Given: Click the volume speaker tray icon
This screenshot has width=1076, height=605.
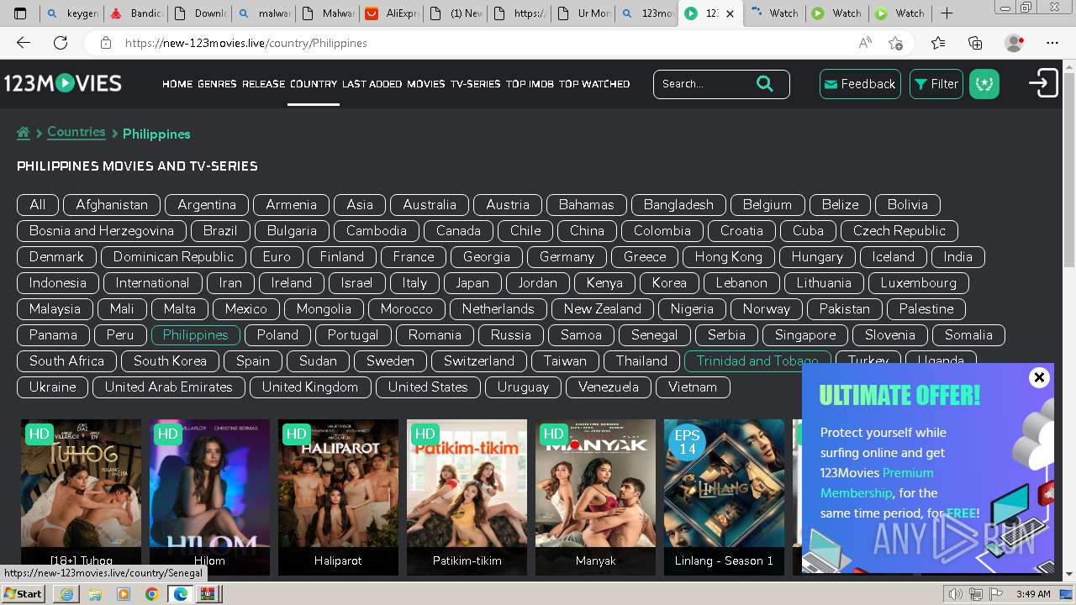Looking at the screenshot, I should point(956,594).
